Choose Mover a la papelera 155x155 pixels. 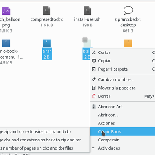click(122, 88)
